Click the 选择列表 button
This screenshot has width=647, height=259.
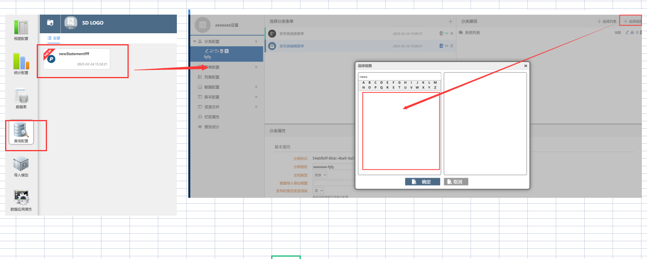point(607,21)
